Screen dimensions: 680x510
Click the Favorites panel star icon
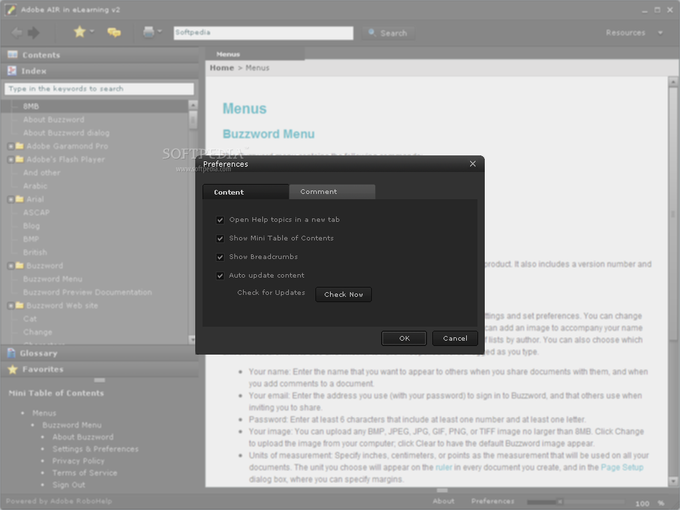click(x=13, y=369)
